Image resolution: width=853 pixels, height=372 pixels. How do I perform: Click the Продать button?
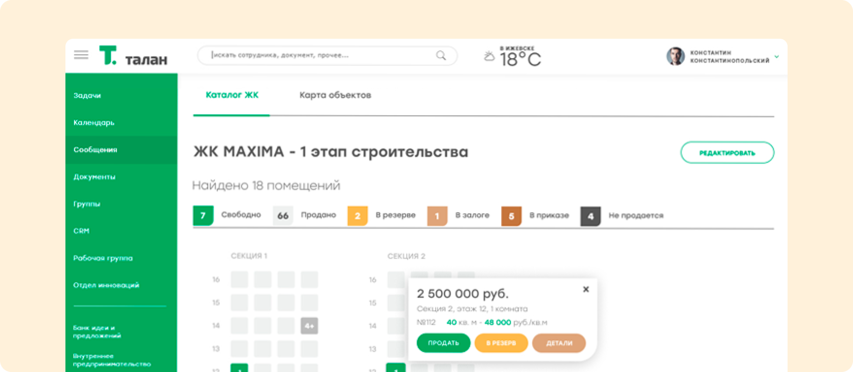(x=443, y=343)
